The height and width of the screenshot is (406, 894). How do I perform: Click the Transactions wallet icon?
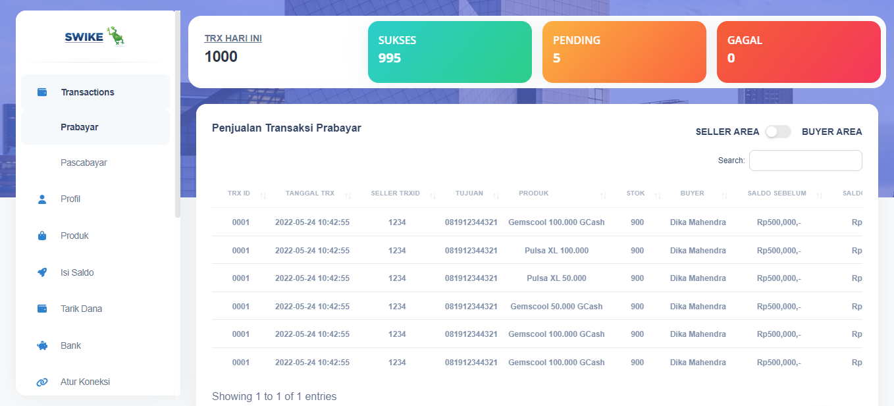[x=42, y=92]
